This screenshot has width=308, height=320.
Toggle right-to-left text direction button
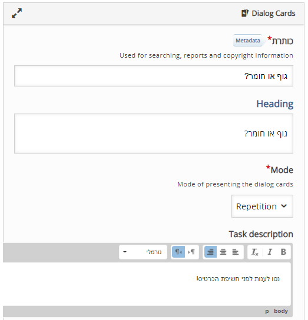pyautogui.click(x=178, y=252)
